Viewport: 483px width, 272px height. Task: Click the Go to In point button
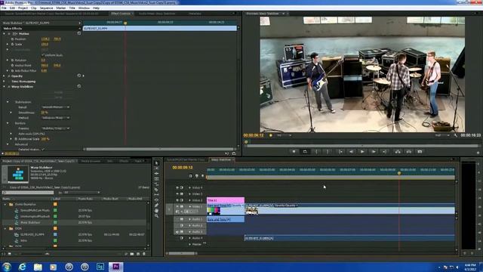pyautogui.click(x=340, y=151)
